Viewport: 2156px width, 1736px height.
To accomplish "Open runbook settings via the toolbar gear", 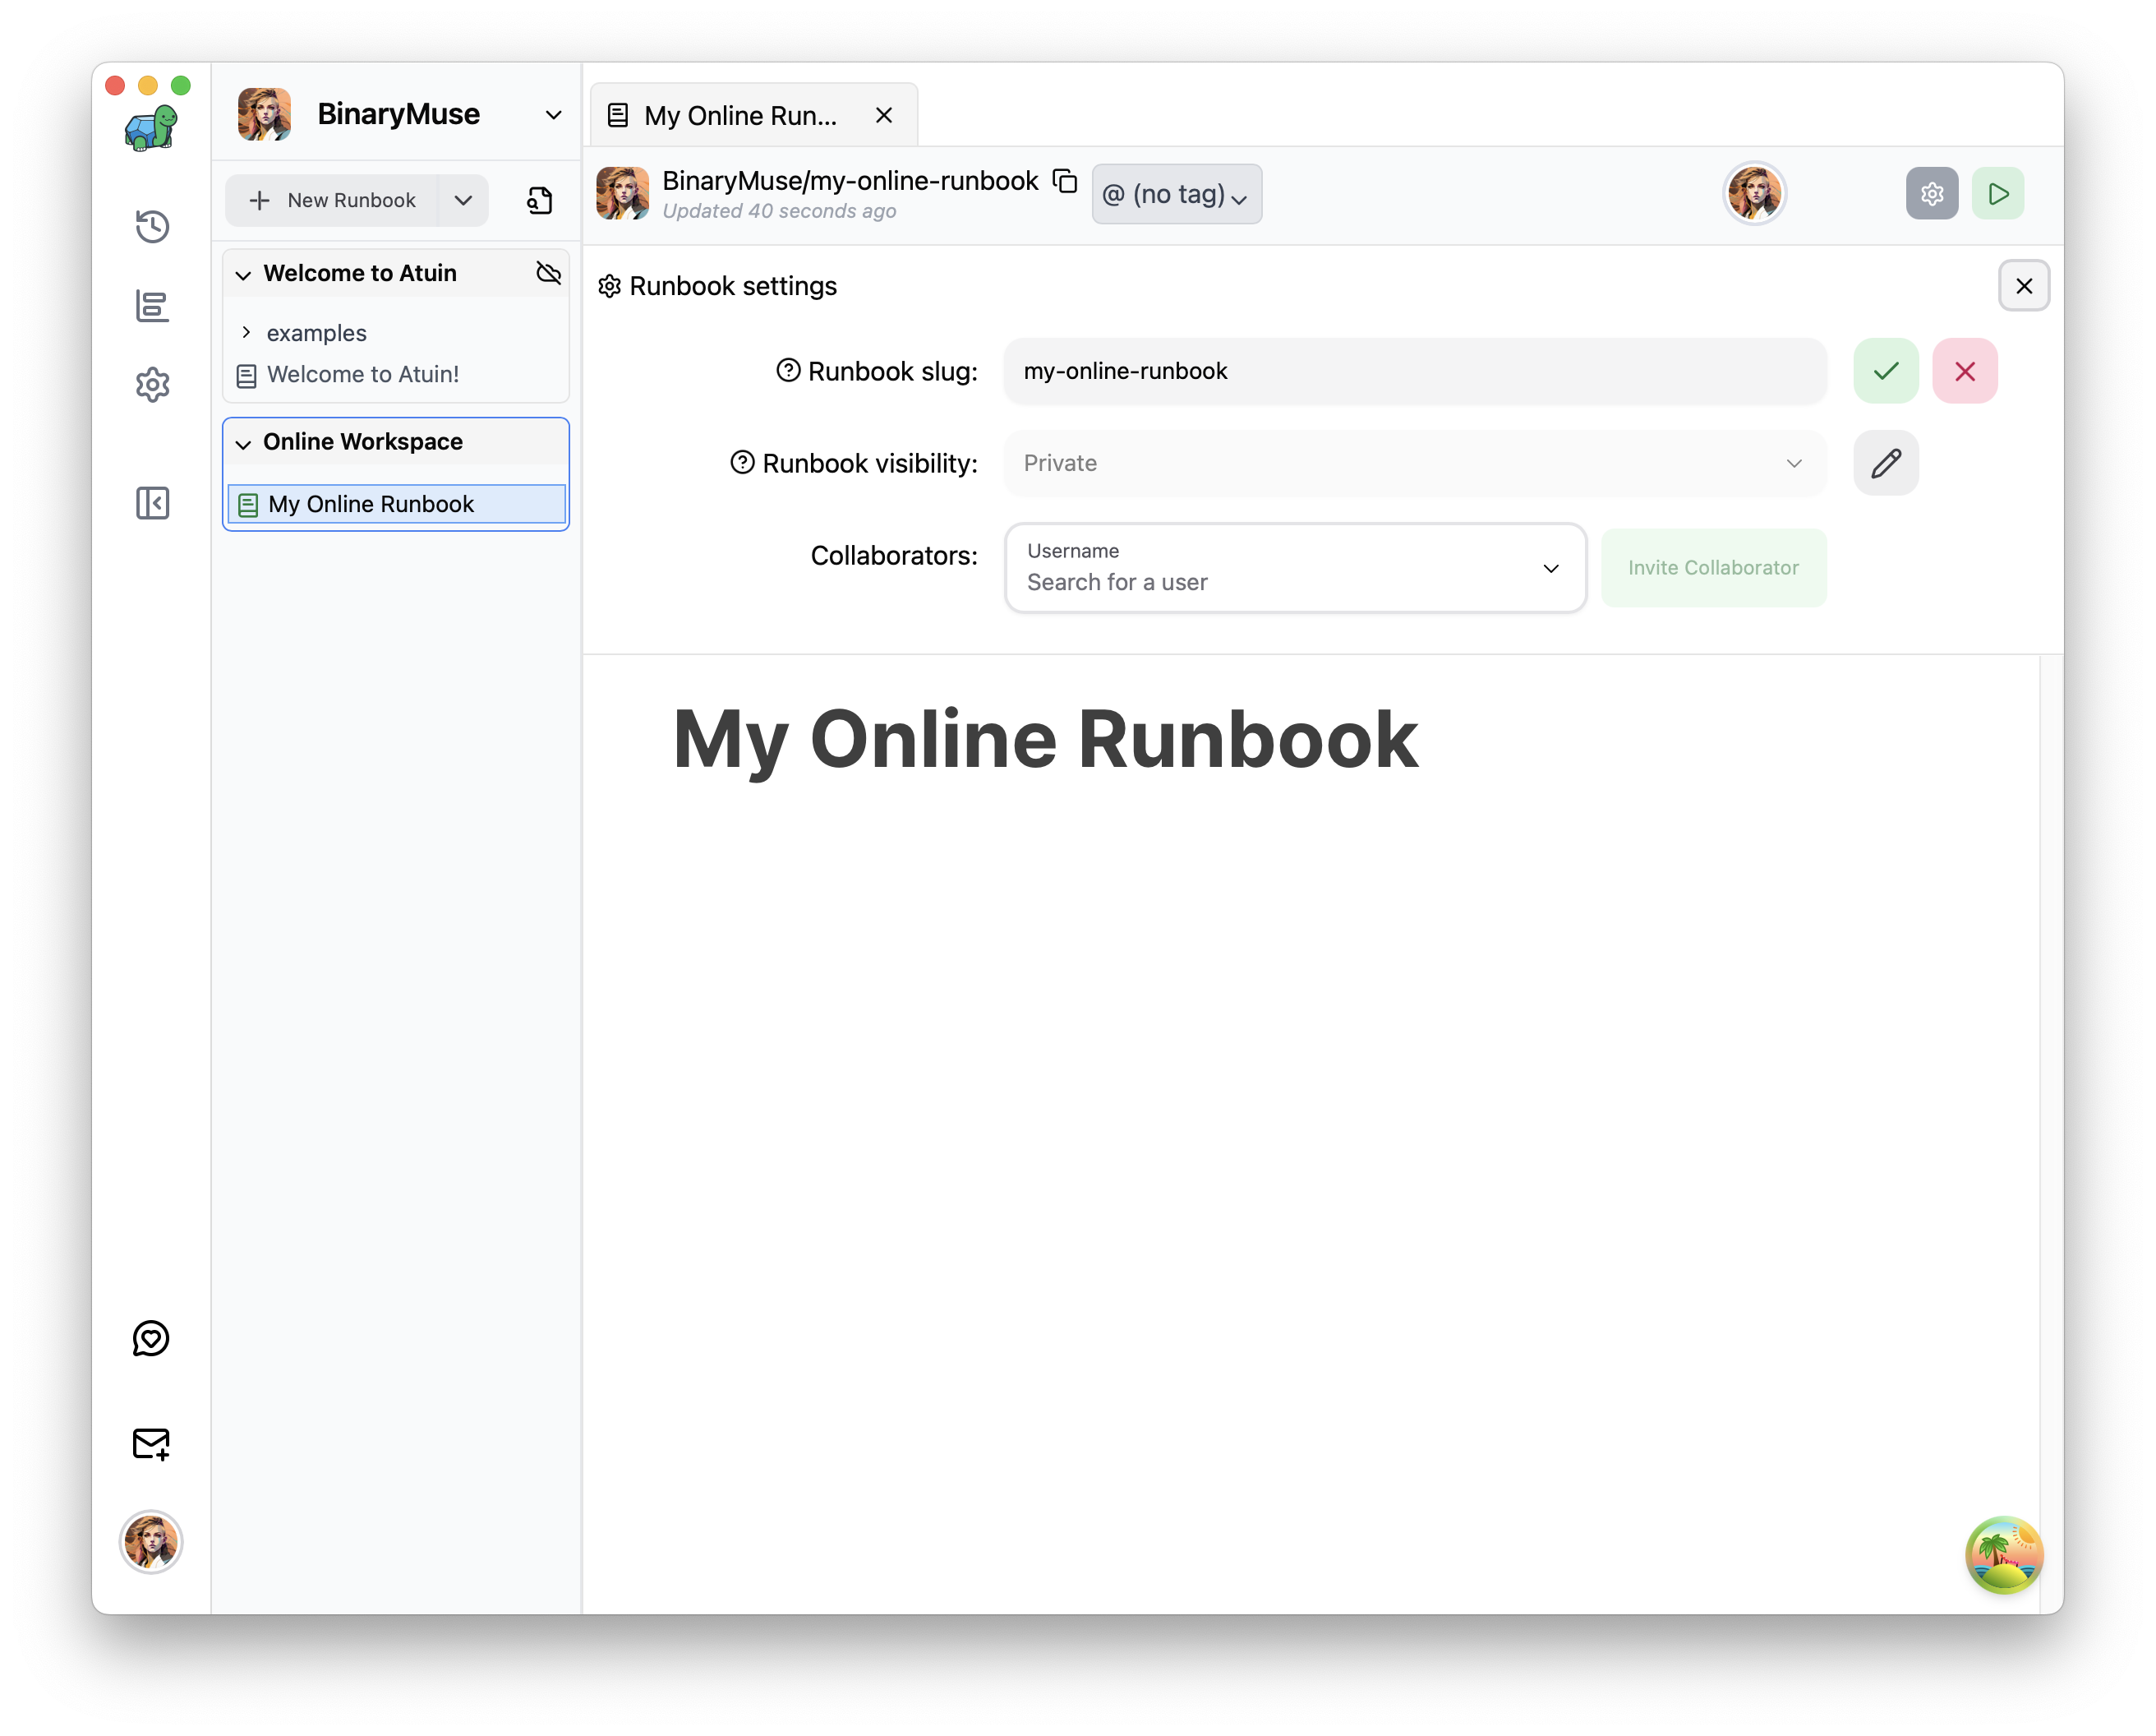I will click(x=1931, y=193).
